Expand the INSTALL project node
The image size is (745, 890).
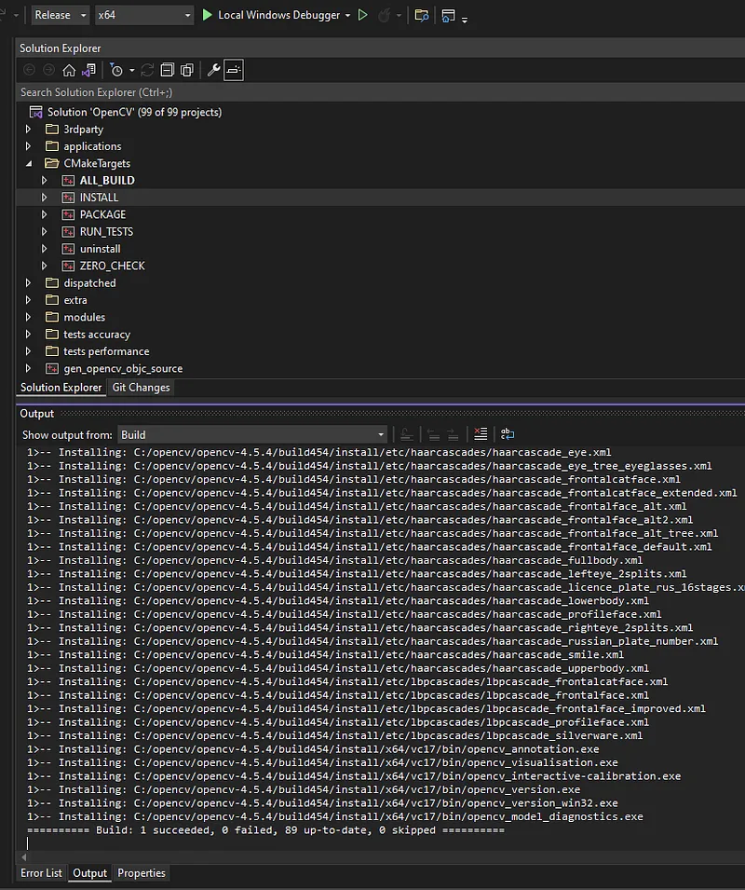[x=44, y=198]
